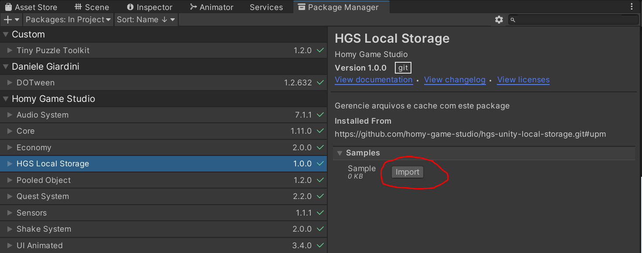The width and height of the screenshot is (642, 253).
Task: Expand the Pooled Object row arrow
Action: 10,180
